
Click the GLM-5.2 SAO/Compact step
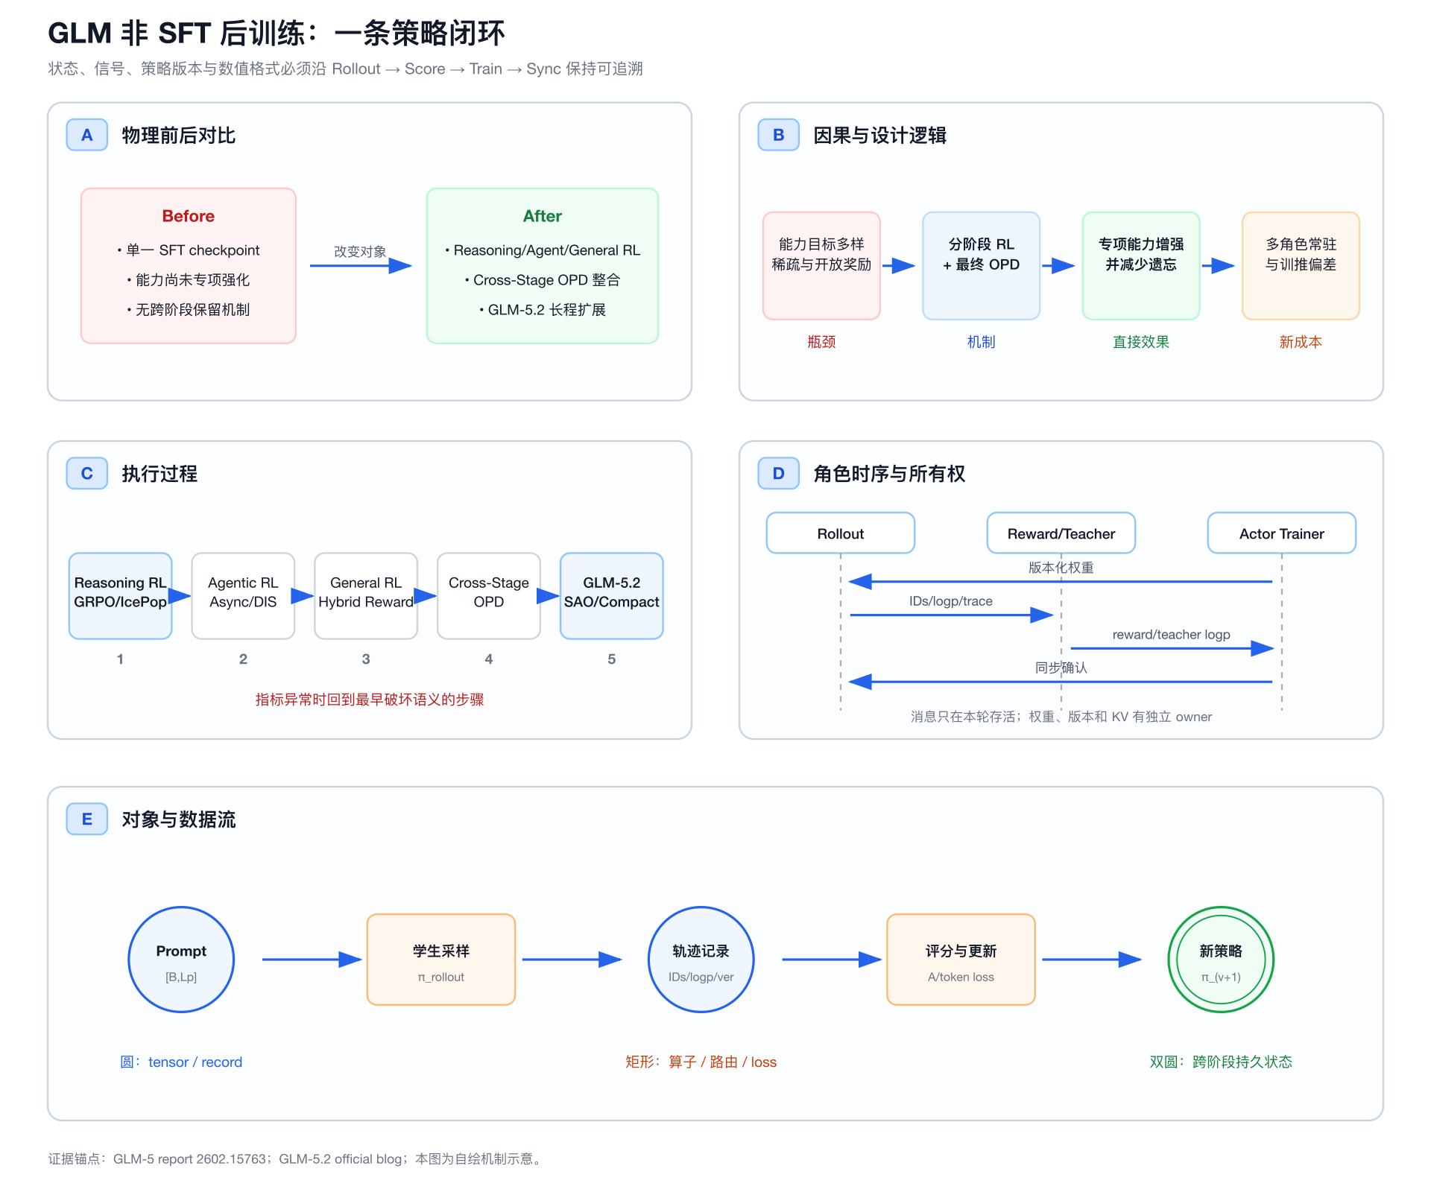coord(612,596)
